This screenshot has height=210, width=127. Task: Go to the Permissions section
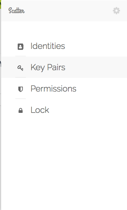click(64, 88)
